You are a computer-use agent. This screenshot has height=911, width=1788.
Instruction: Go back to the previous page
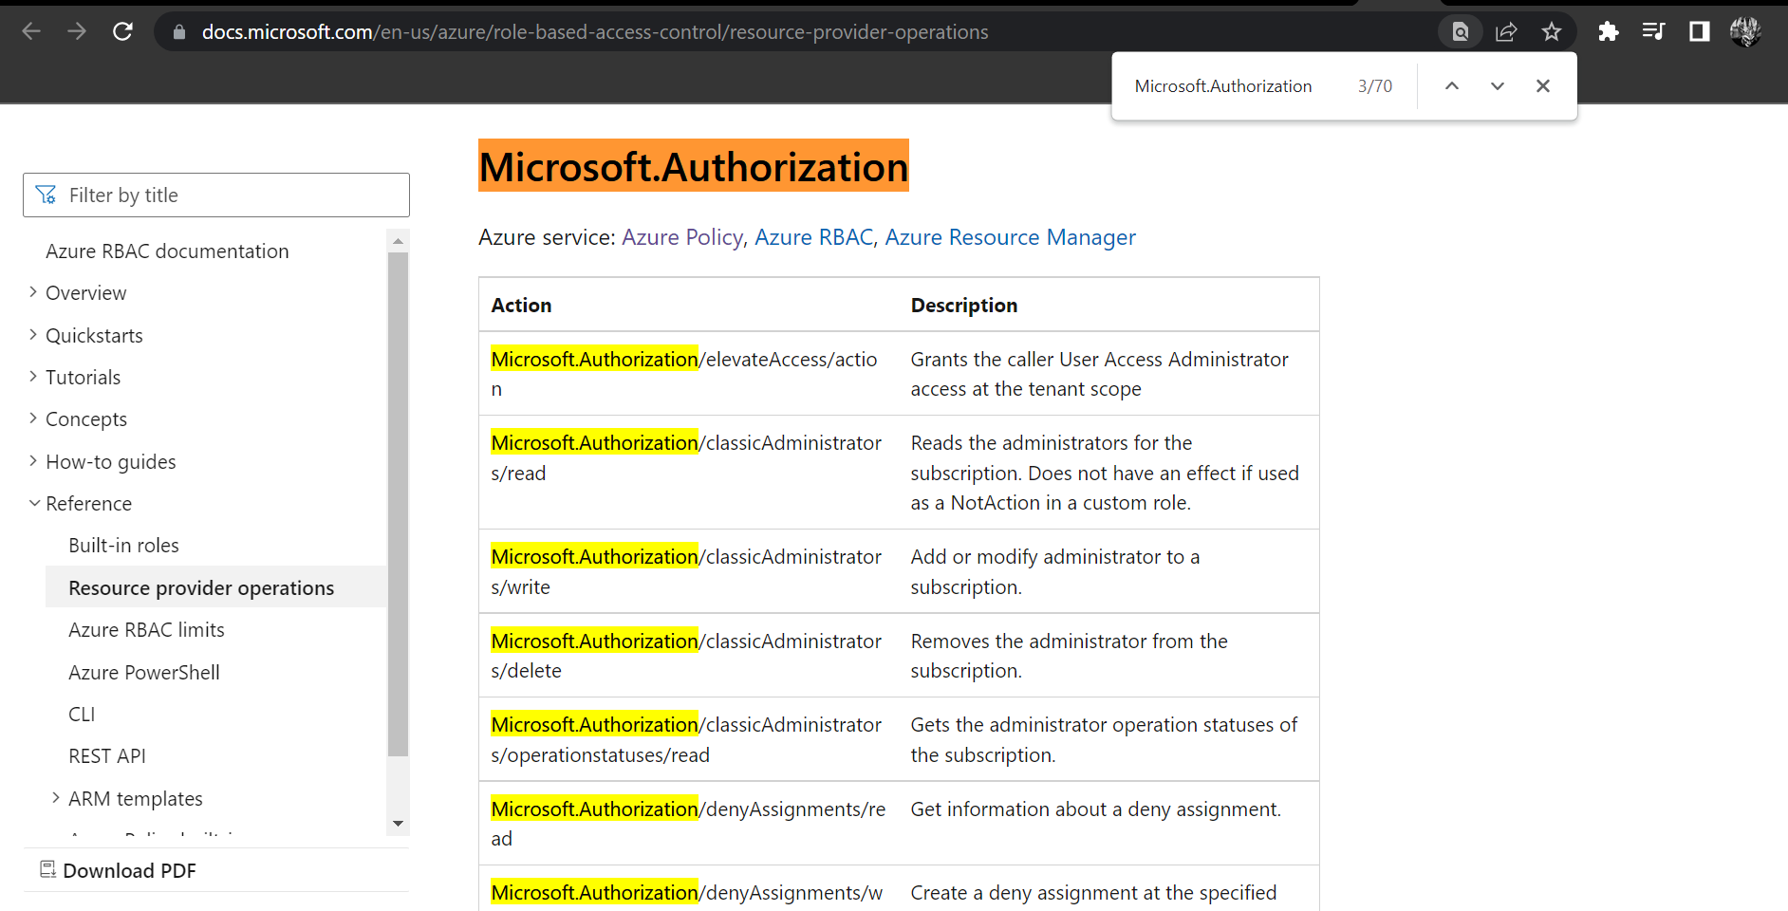pos(31,31)
